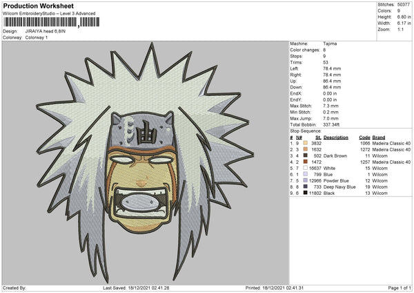Click the Width value 6.17 in
The height and width of the screenshot is (293, 414).
pyautogui.click(x=404, y=23)
